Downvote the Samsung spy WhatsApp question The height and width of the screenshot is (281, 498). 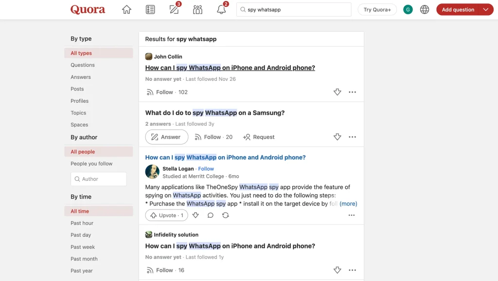[x=338, y=137]
